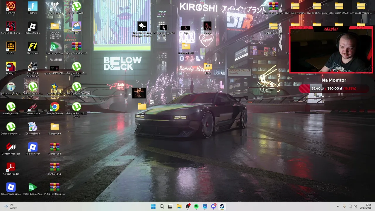Switch to Steam in the taskbar
This screenshot has width=375, height=211.
(x=222, y=206)
